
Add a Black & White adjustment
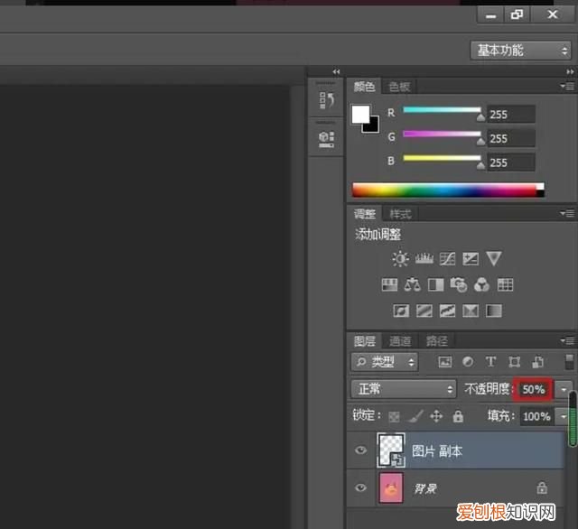435,284
